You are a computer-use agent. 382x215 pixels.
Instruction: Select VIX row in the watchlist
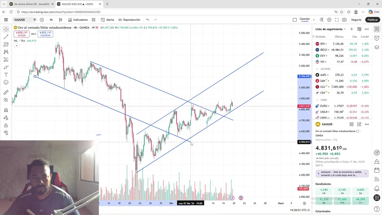click(342, 62)
